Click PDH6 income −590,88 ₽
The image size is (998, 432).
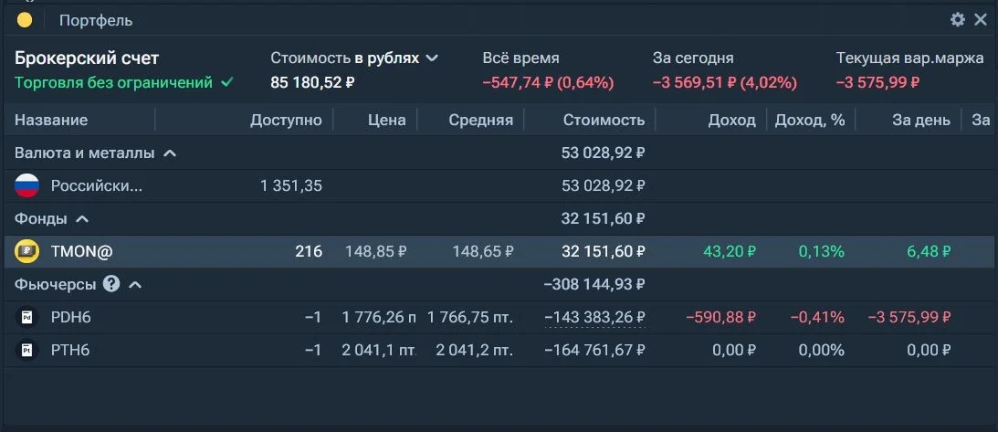pyautogui.click(x=720, y=317)
